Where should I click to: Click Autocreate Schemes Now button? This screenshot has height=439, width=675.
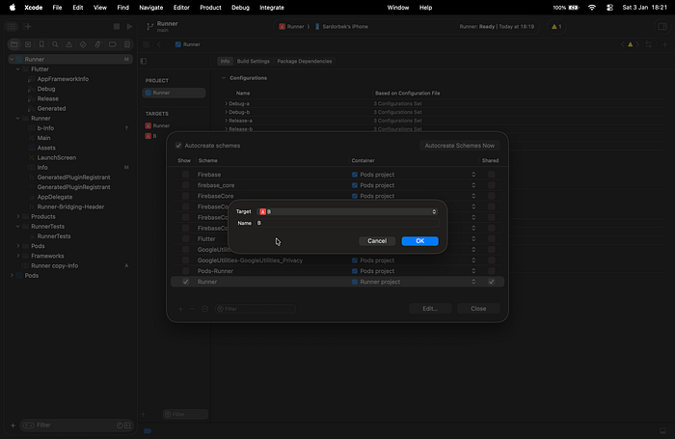[459, 146]
